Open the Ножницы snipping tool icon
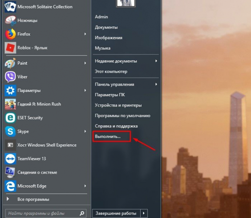The image size is (251, 218). pyautogui.click(x=10, y=20)
